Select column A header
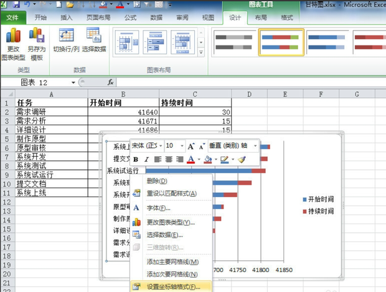This screenshot has height=292, width=386. coord(51,94)
